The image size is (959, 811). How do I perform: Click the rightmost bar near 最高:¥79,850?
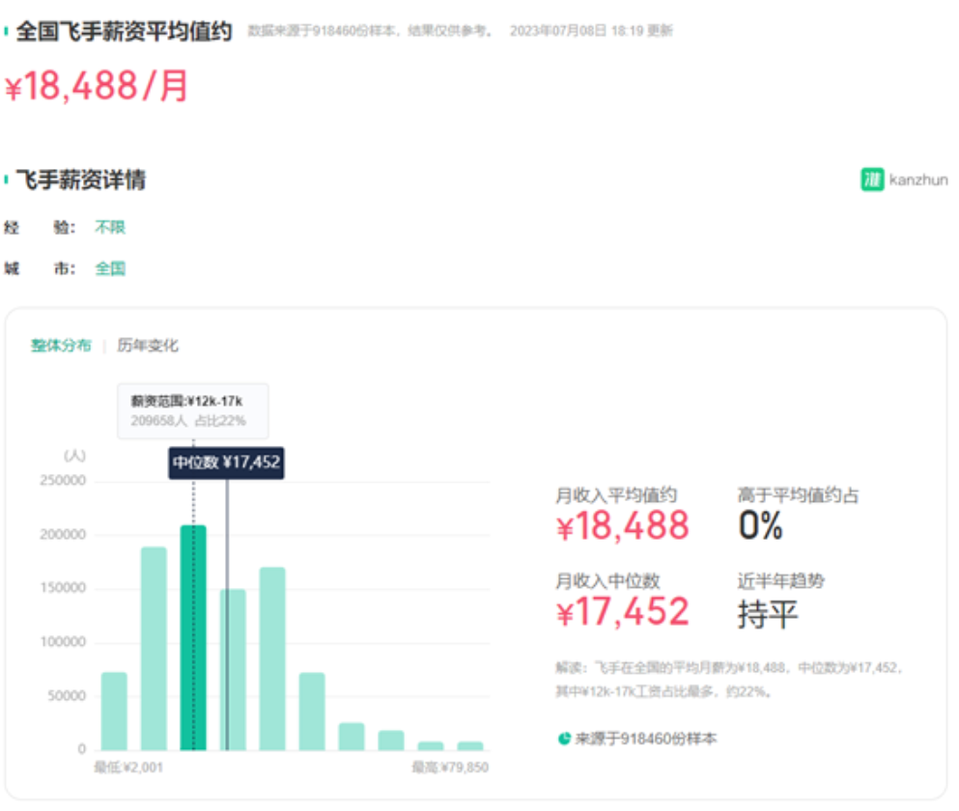tap(470, 745)
